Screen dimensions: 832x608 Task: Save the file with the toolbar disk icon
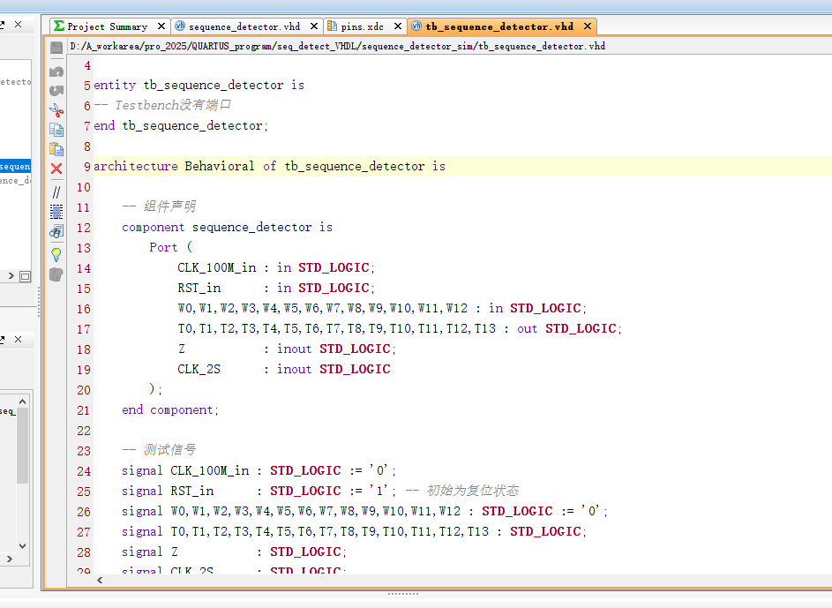click(56, 48)
